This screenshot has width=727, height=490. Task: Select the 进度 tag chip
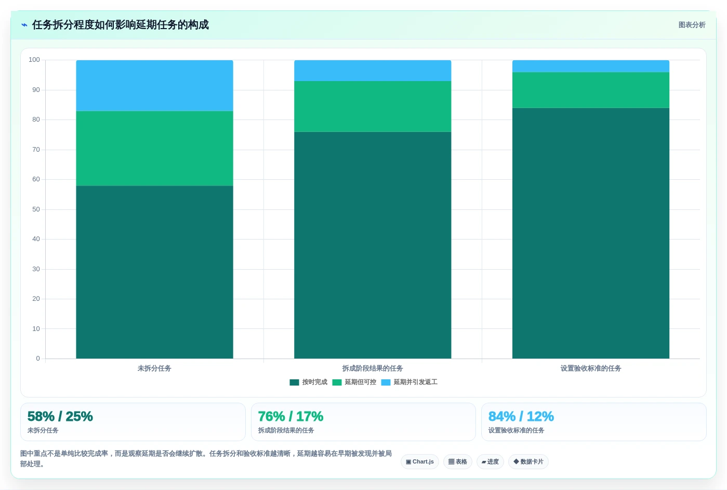coord(490,461)
